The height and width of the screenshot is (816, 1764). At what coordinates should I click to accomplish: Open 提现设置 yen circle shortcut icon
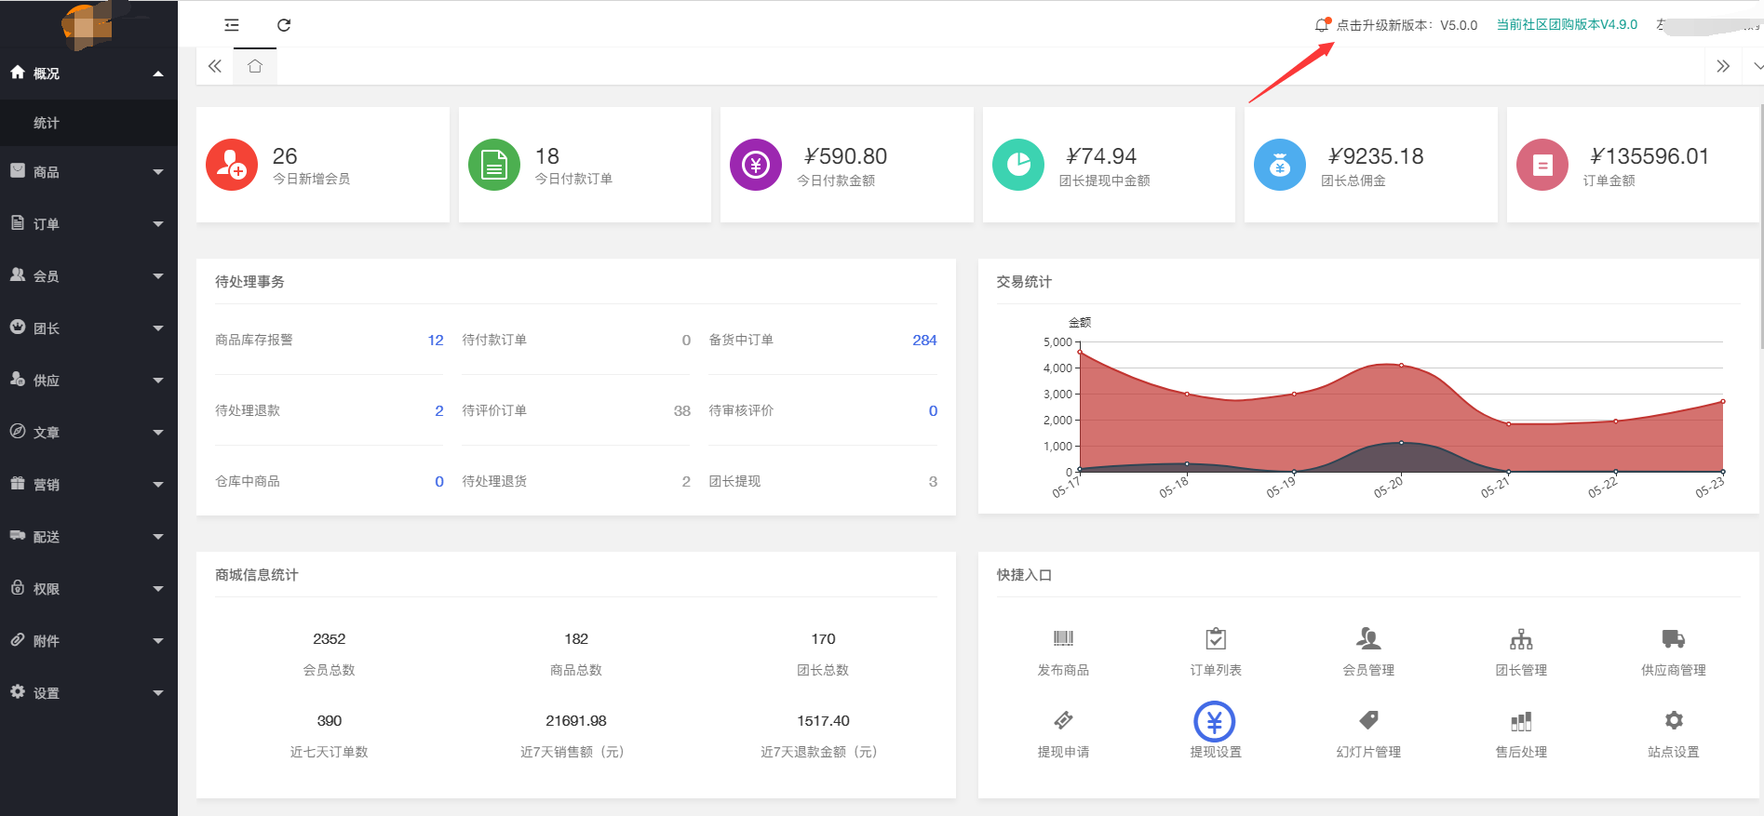tap(1215, 721)
